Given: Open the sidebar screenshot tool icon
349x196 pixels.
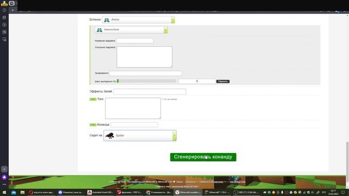Looking at the screenshot, I should pos(4,39).
